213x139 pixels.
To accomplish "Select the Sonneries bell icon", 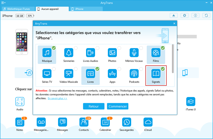I will pyautogui.click(x=69, y=53).
